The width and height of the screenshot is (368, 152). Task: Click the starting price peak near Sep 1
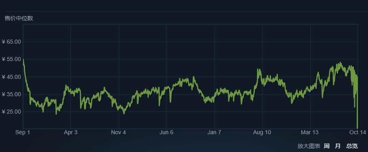23,60
